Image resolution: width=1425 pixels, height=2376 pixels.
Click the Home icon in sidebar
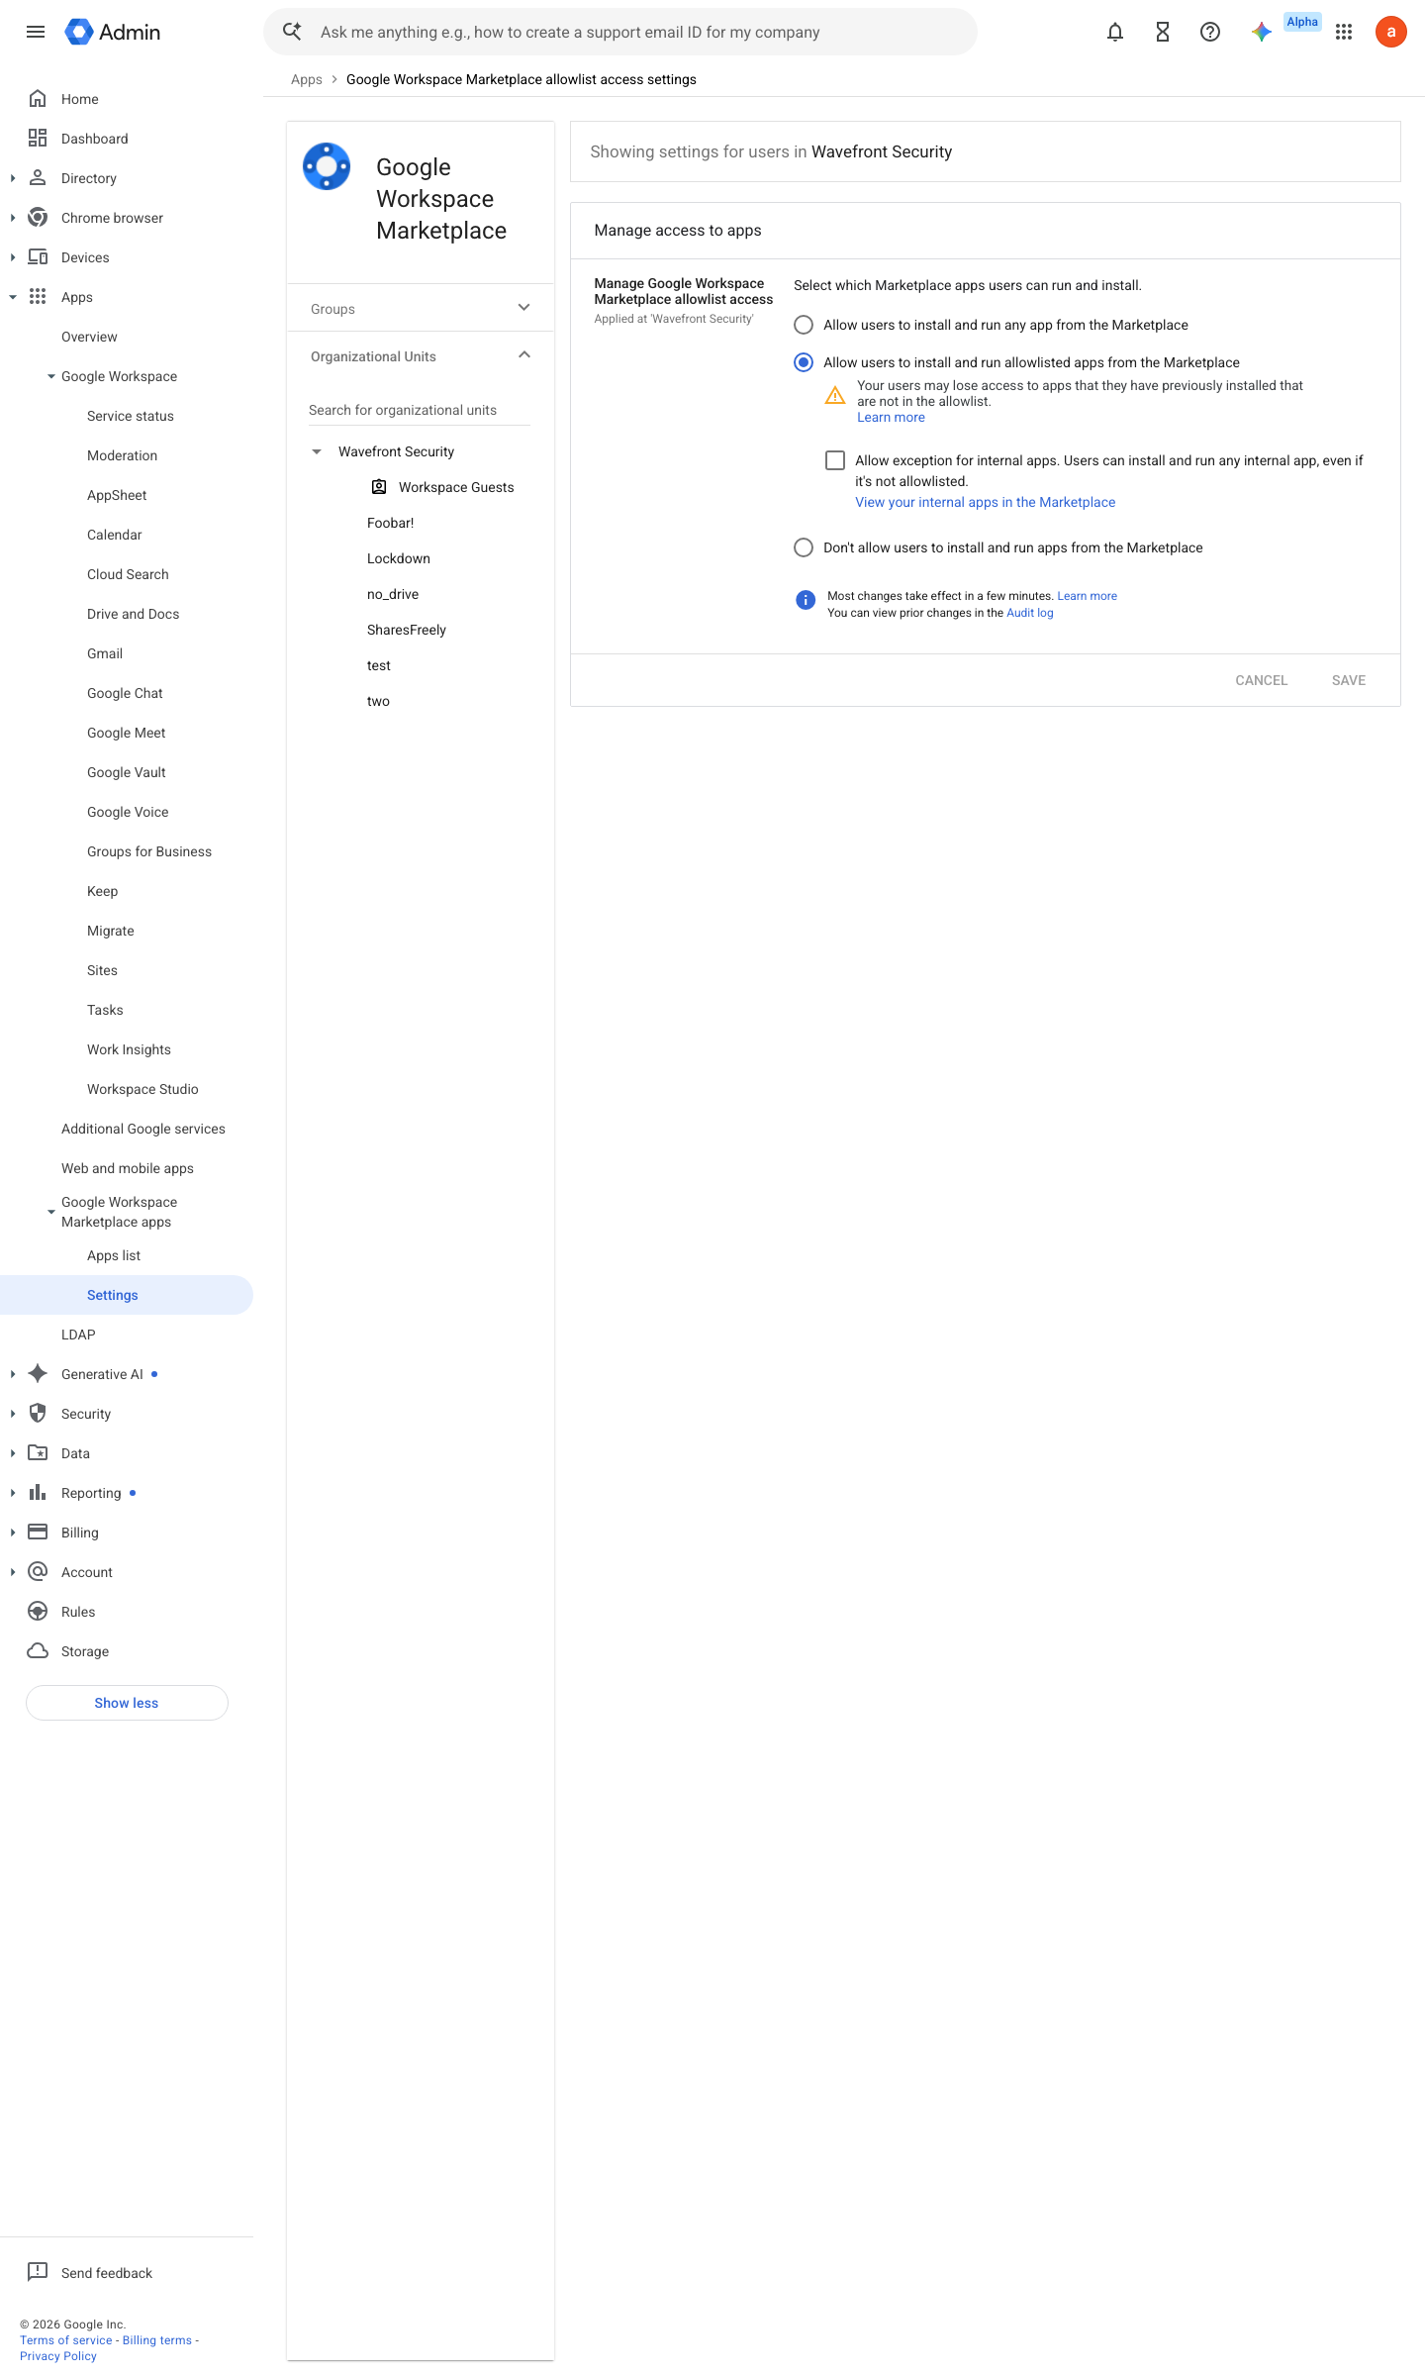(38, 99)
